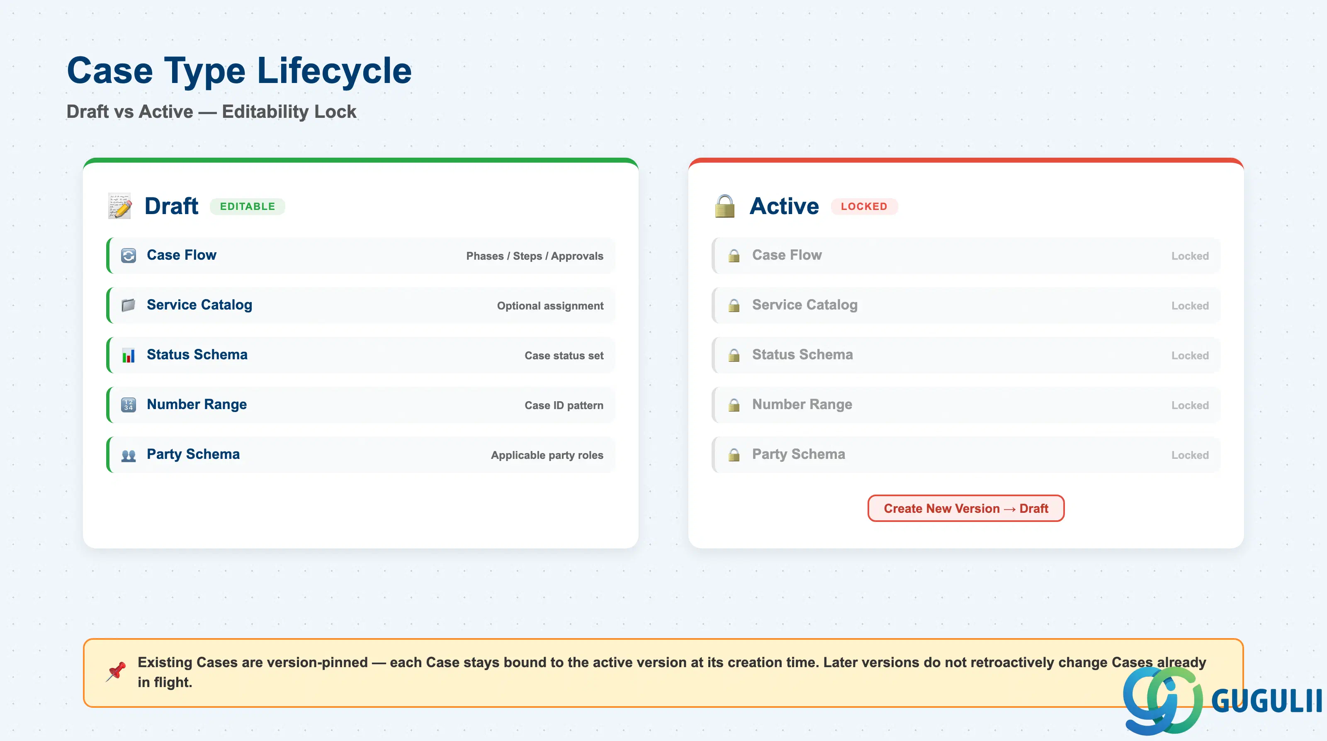Click the greyed Case Flow label in Active
The image size is (1327, 741).
pyautogui.click(x=787, y=255)
